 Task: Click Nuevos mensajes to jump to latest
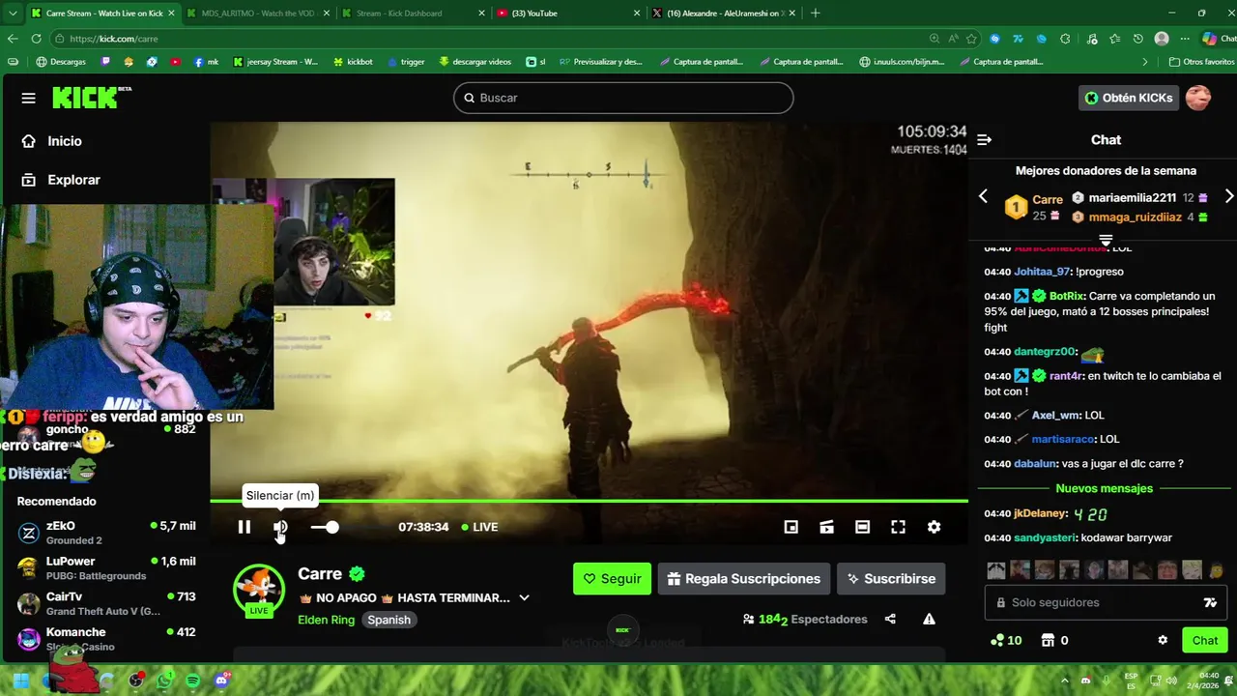pos(1104,488)
